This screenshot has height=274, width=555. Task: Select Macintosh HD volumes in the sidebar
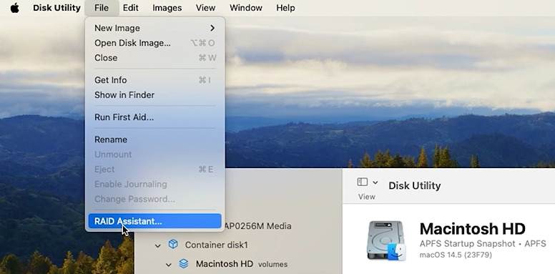(x=242, y=264)
